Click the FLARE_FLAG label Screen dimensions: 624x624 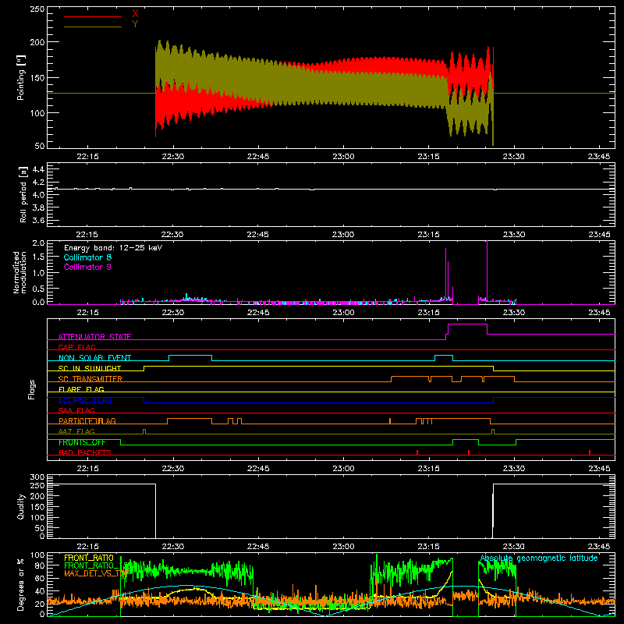click(x=81, y=389)
